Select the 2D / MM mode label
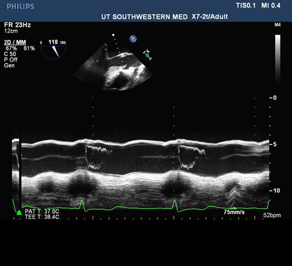The image size is (292, 266). coord(15,42)
